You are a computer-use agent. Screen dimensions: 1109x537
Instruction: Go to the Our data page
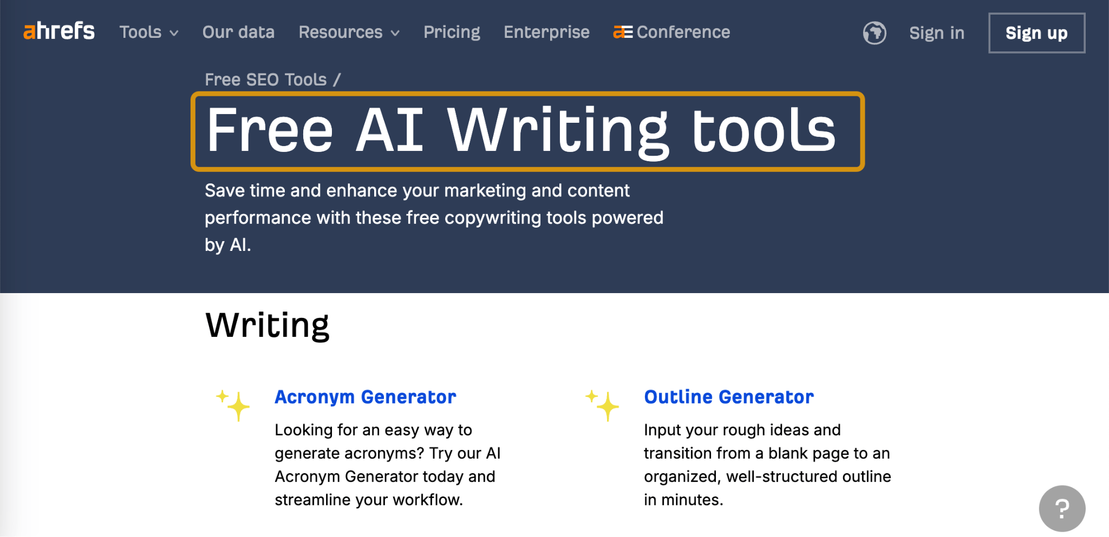pos(238,32)
